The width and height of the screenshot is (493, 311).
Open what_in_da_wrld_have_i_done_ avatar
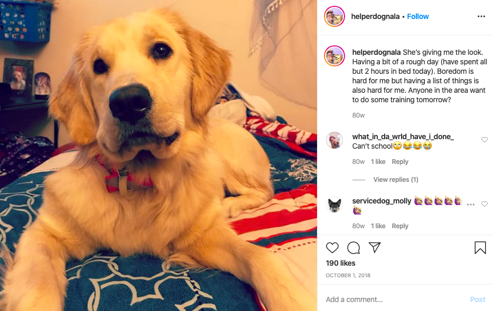pyautogui.click(x=334, y=140)
